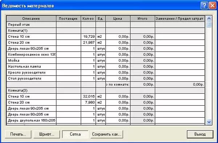Click the 'по комнате:' total label

pyautogui.click(x=118, y=85)
